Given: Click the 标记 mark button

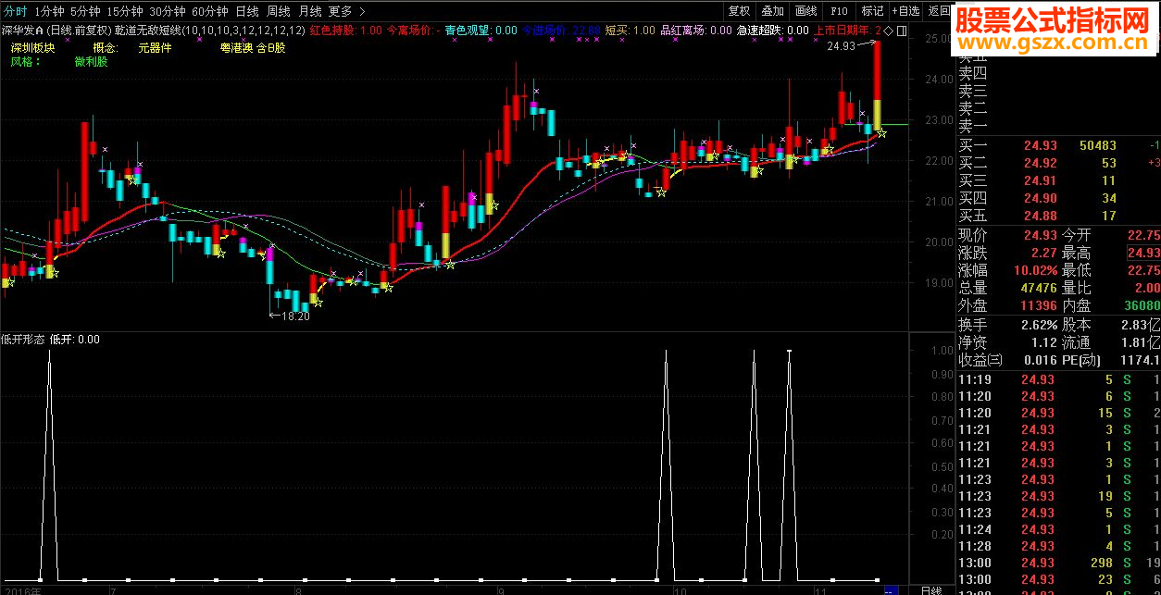Looking at the screenshot, I should tap(872, 11).
